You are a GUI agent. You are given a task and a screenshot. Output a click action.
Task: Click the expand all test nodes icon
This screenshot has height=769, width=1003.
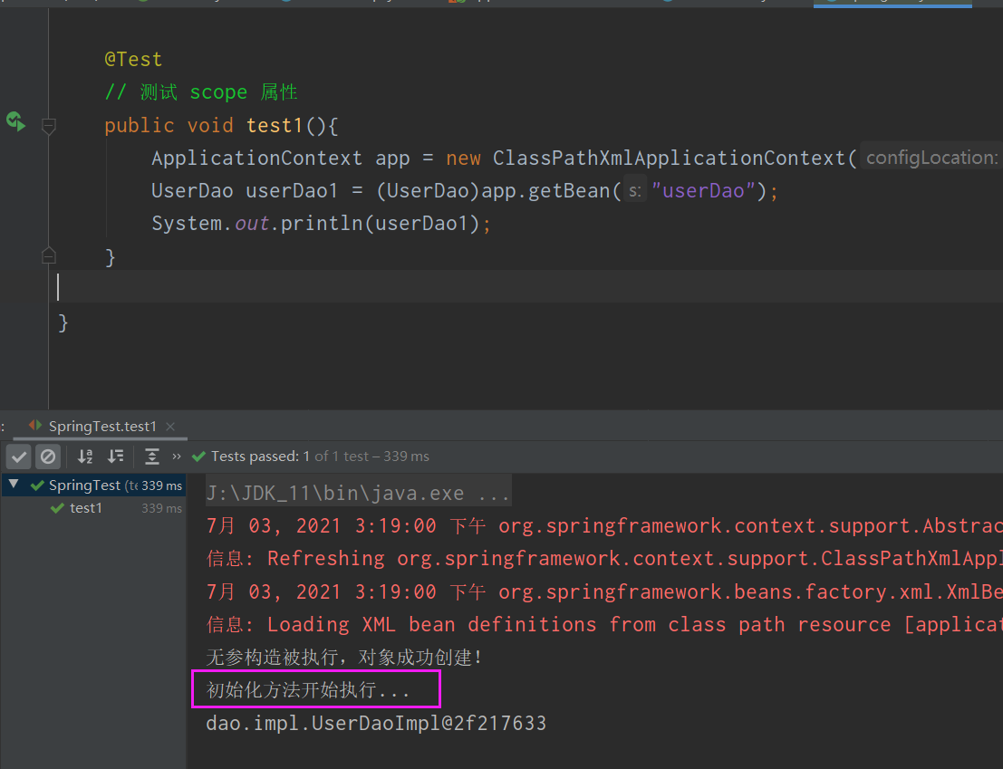[x=152, y=457]
